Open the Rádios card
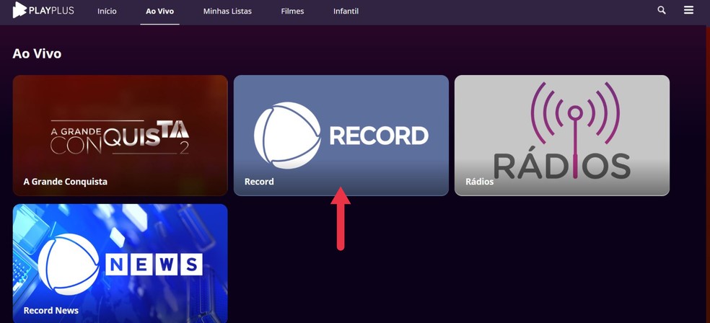 562,136
